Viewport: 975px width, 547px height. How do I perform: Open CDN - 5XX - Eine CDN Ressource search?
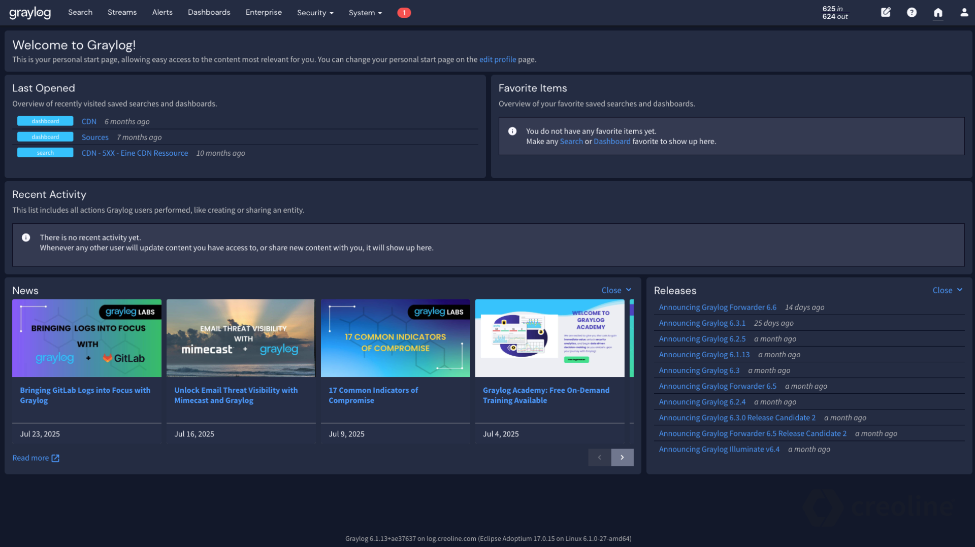click(x=135, y=153)
